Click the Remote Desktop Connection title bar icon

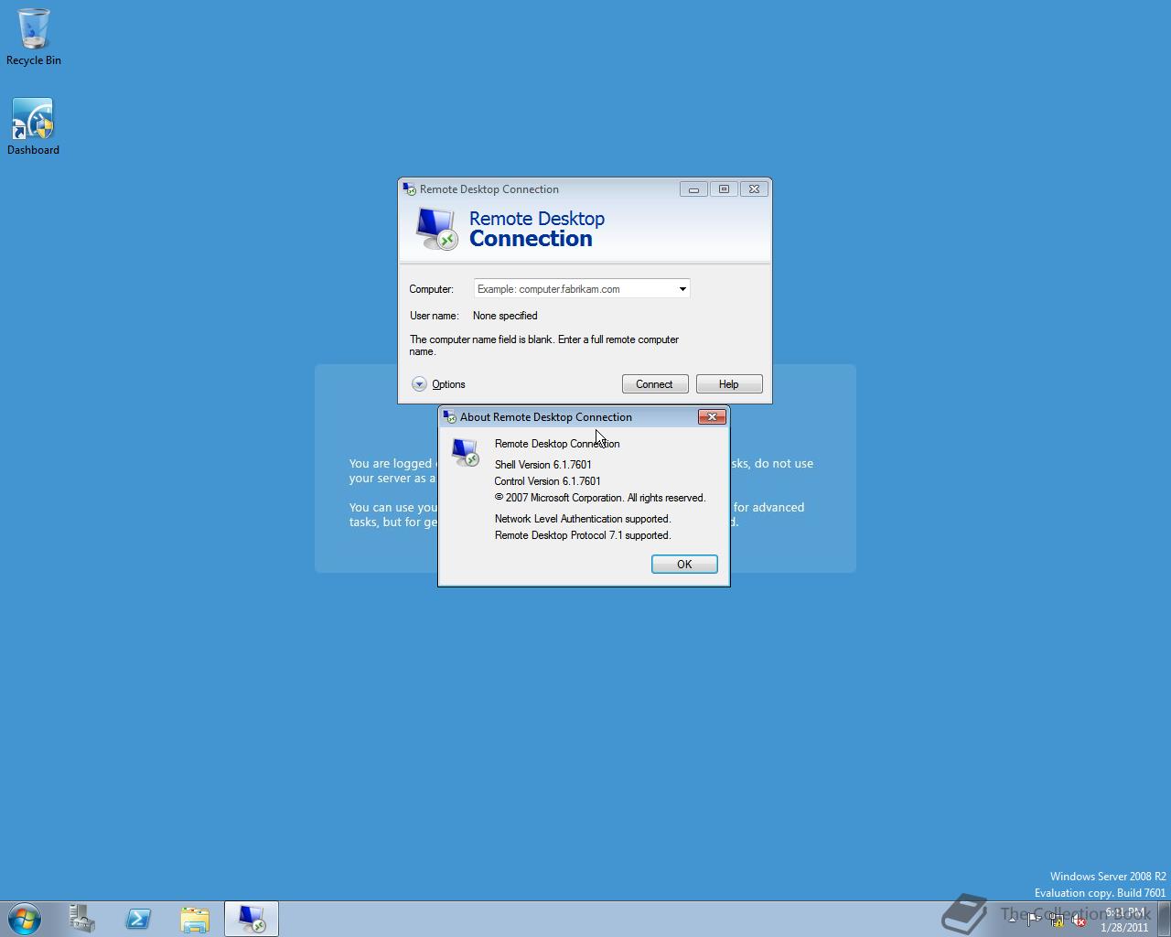[410, 189]
